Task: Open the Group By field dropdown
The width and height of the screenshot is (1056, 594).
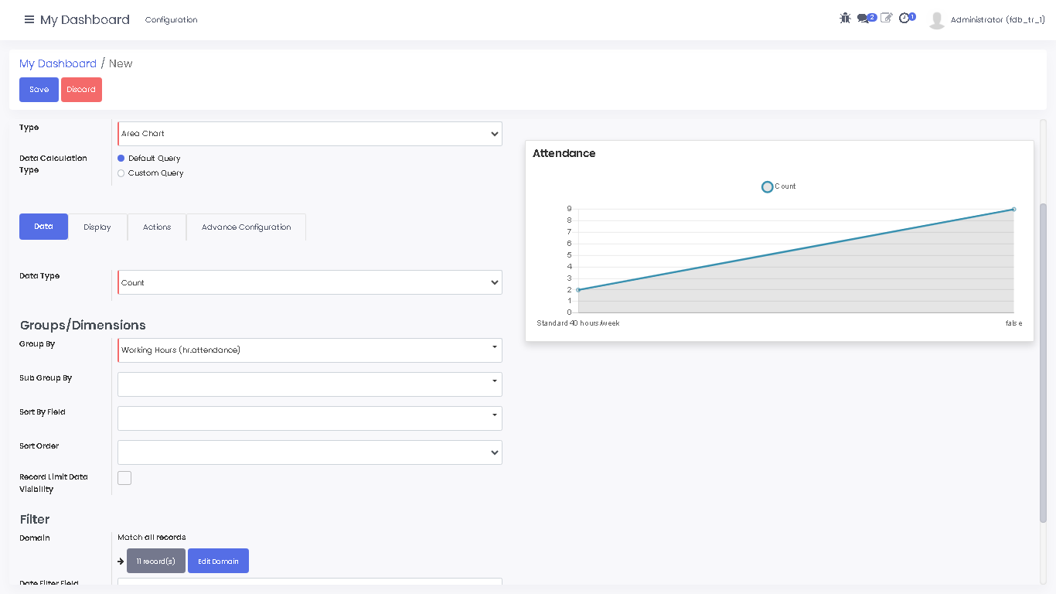Action: 309,350
